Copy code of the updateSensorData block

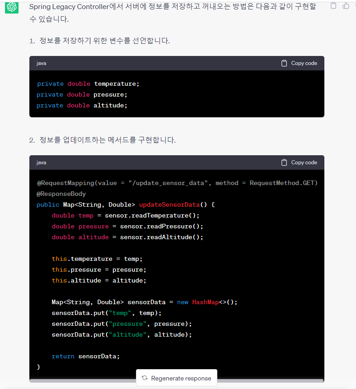point(299,162)
